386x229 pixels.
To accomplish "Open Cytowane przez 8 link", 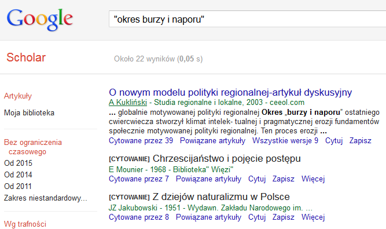I will click(139, 217).
